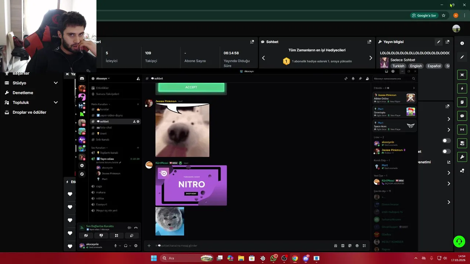Open the GIF picker in Discord
The width and height of the screenshot is (470, 264).
pos(343,246)
